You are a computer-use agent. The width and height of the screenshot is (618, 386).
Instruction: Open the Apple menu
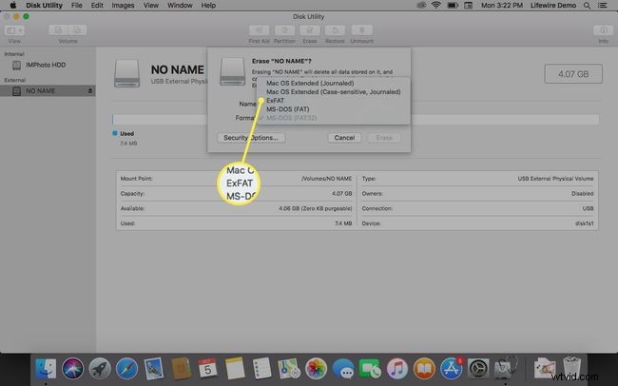click(13, 6)
